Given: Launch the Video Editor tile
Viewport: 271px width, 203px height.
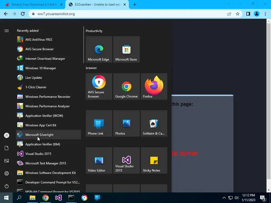Looking at the screenshot, I should tap(99, 160).
